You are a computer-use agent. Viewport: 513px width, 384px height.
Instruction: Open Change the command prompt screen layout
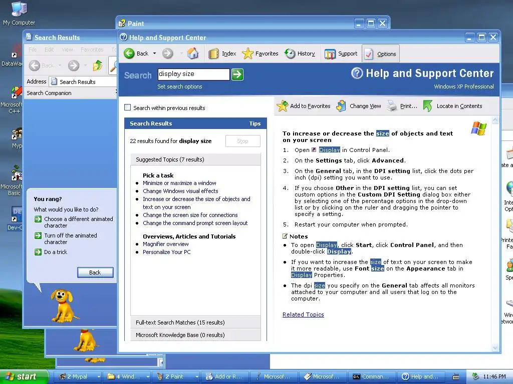195,223
